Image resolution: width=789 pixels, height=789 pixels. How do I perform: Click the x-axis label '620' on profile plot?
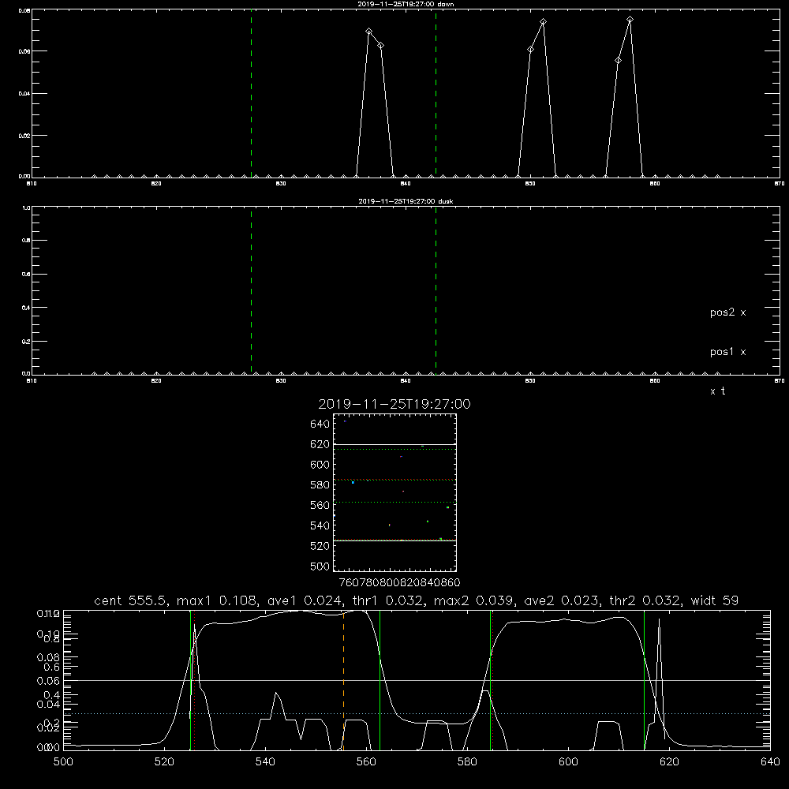pos(669,762)
